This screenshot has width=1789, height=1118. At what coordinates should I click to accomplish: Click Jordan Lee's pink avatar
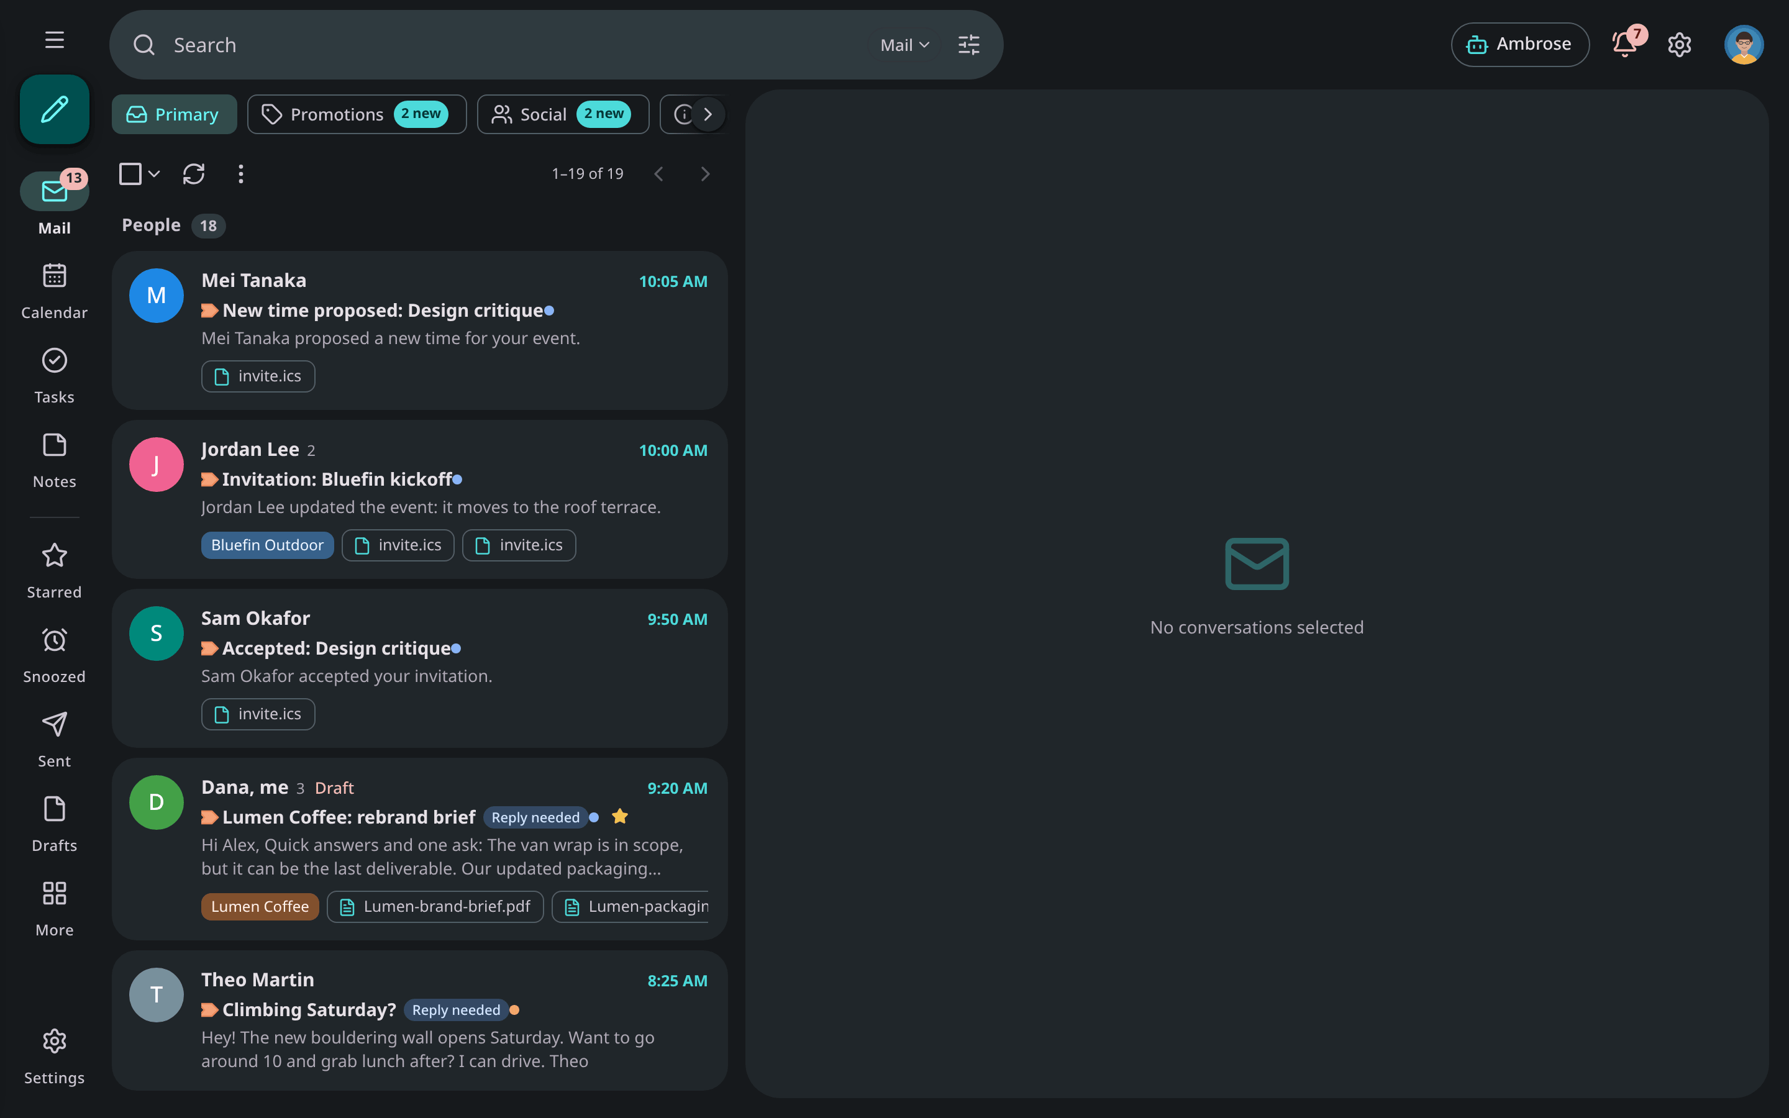click(x=156, y=465)
